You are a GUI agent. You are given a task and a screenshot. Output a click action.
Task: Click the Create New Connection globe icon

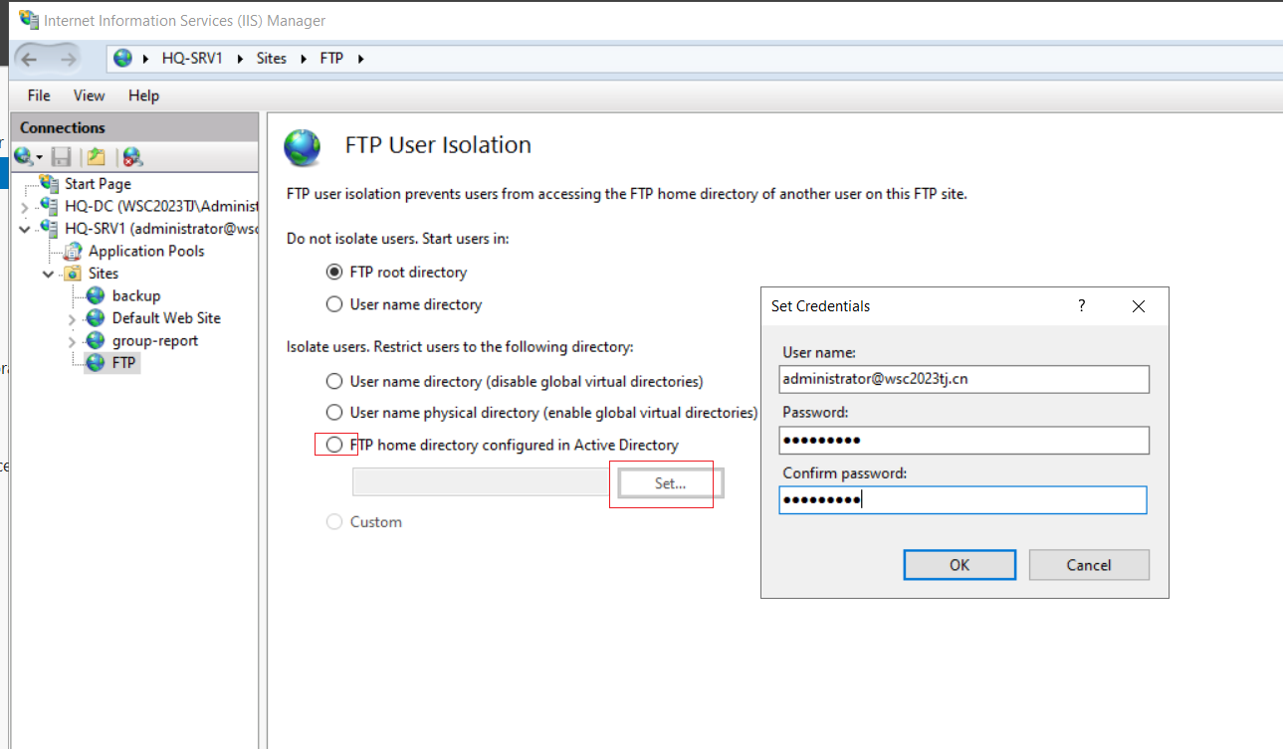click(x=24, y=156)
